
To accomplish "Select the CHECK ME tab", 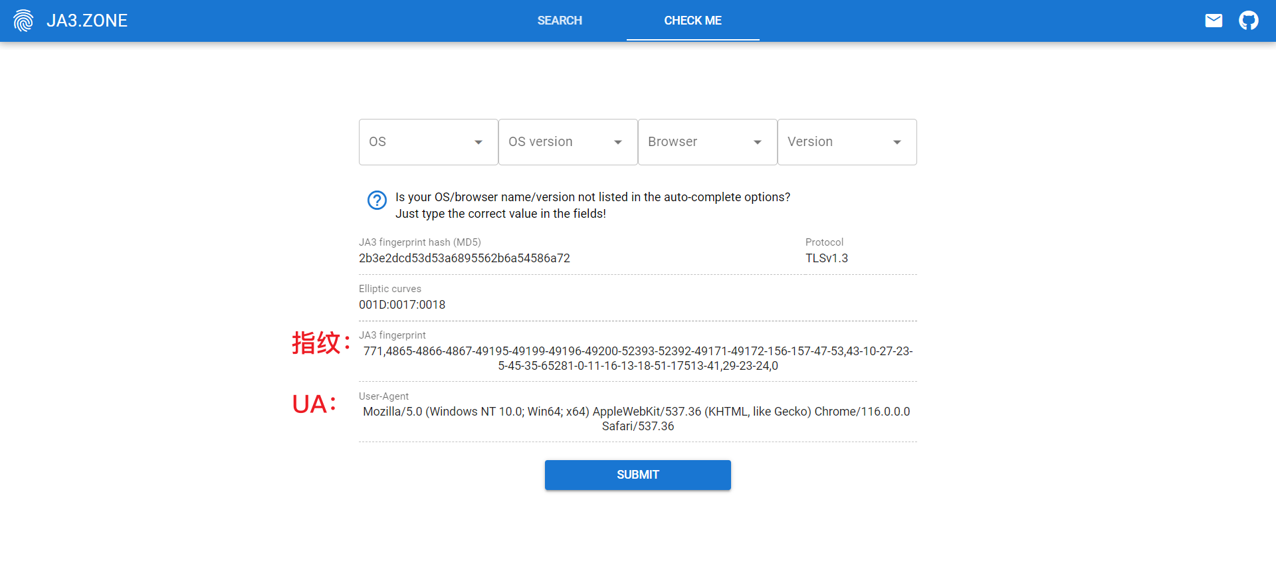I will (x=692, y=21).
